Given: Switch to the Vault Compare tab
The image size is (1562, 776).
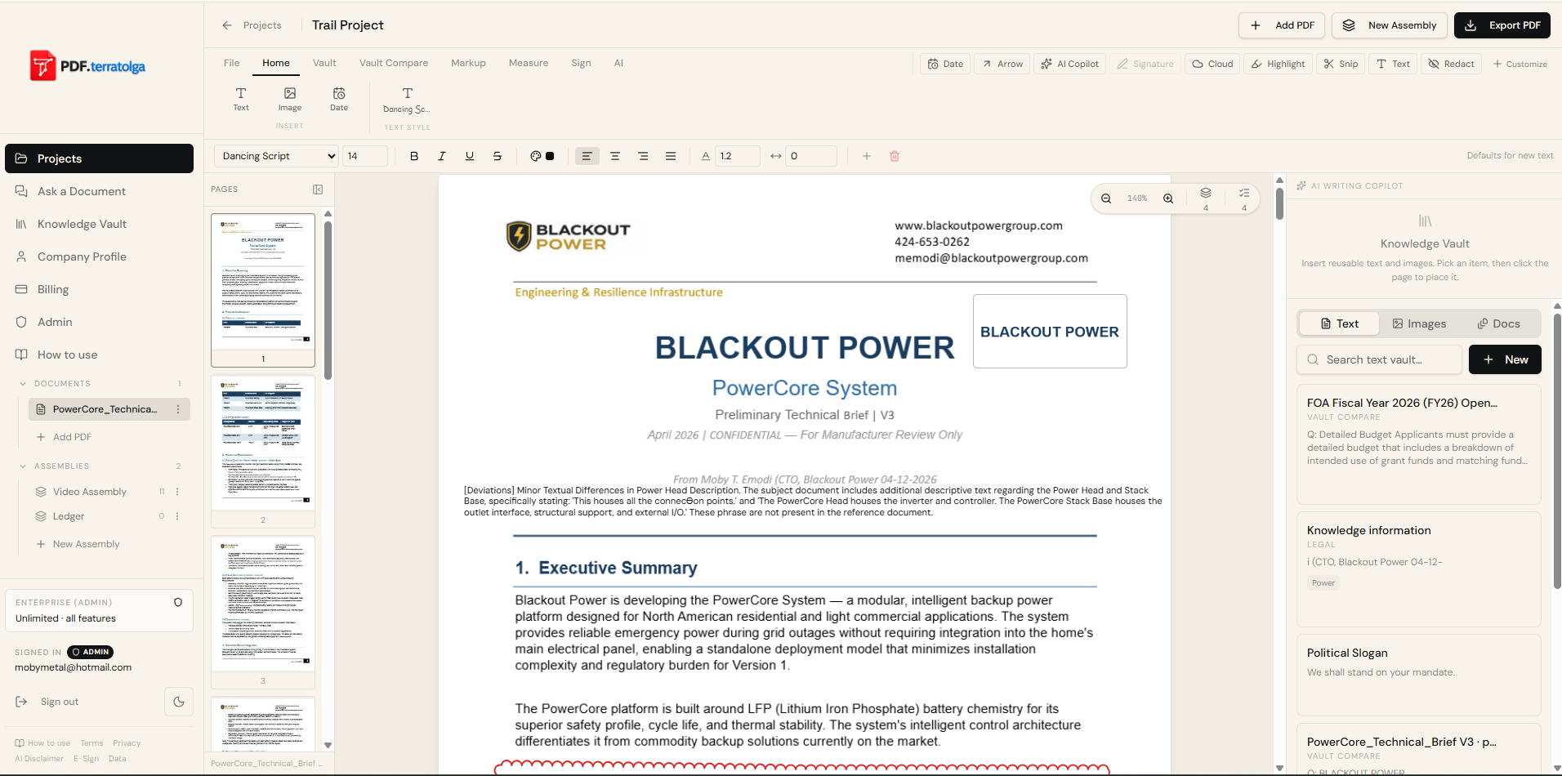Looking at the screenshot, I should pos(394,63).
